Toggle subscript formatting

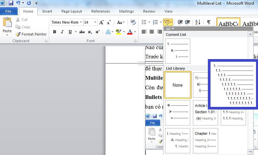pyautogui.click(x=90, y=32)
